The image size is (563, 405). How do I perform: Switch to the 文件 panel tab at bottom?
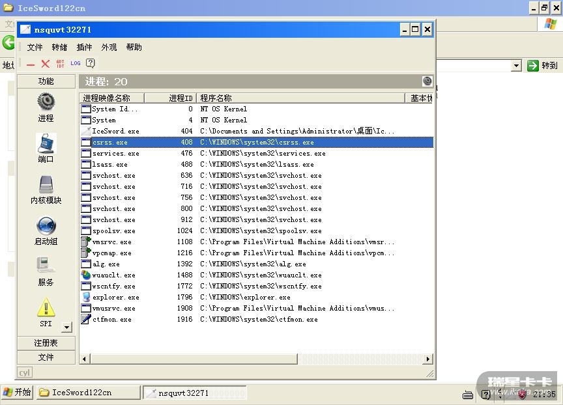[46, 357]
